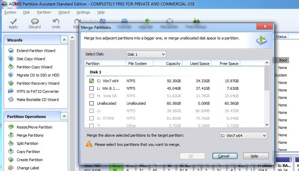This screenshot has height=171, width=299.
Task: Open the Settings menu
Action: (x=83, y=12)
